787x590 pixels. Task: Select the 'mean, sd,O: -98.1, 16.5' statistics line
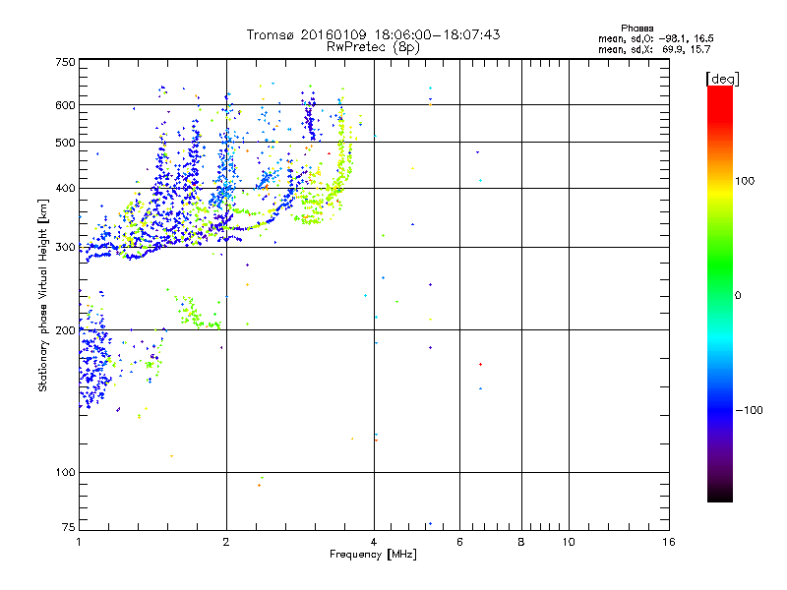click(x=656, y=38)
